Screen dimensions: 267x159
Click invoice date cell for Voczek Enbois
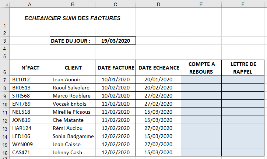[x=116, y=104]
